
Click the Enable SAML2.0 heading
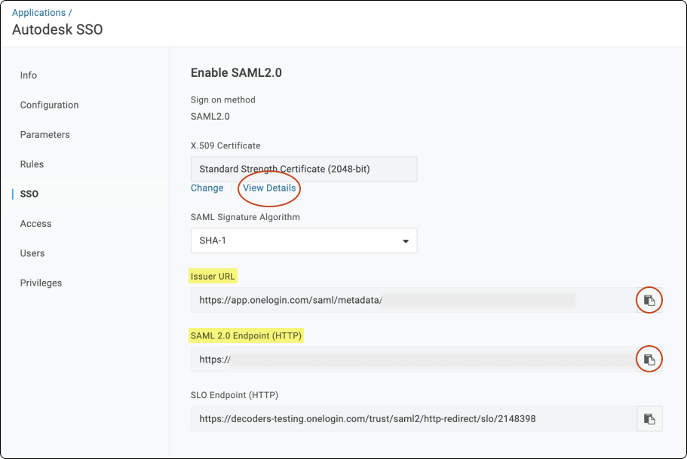(236, 72)
